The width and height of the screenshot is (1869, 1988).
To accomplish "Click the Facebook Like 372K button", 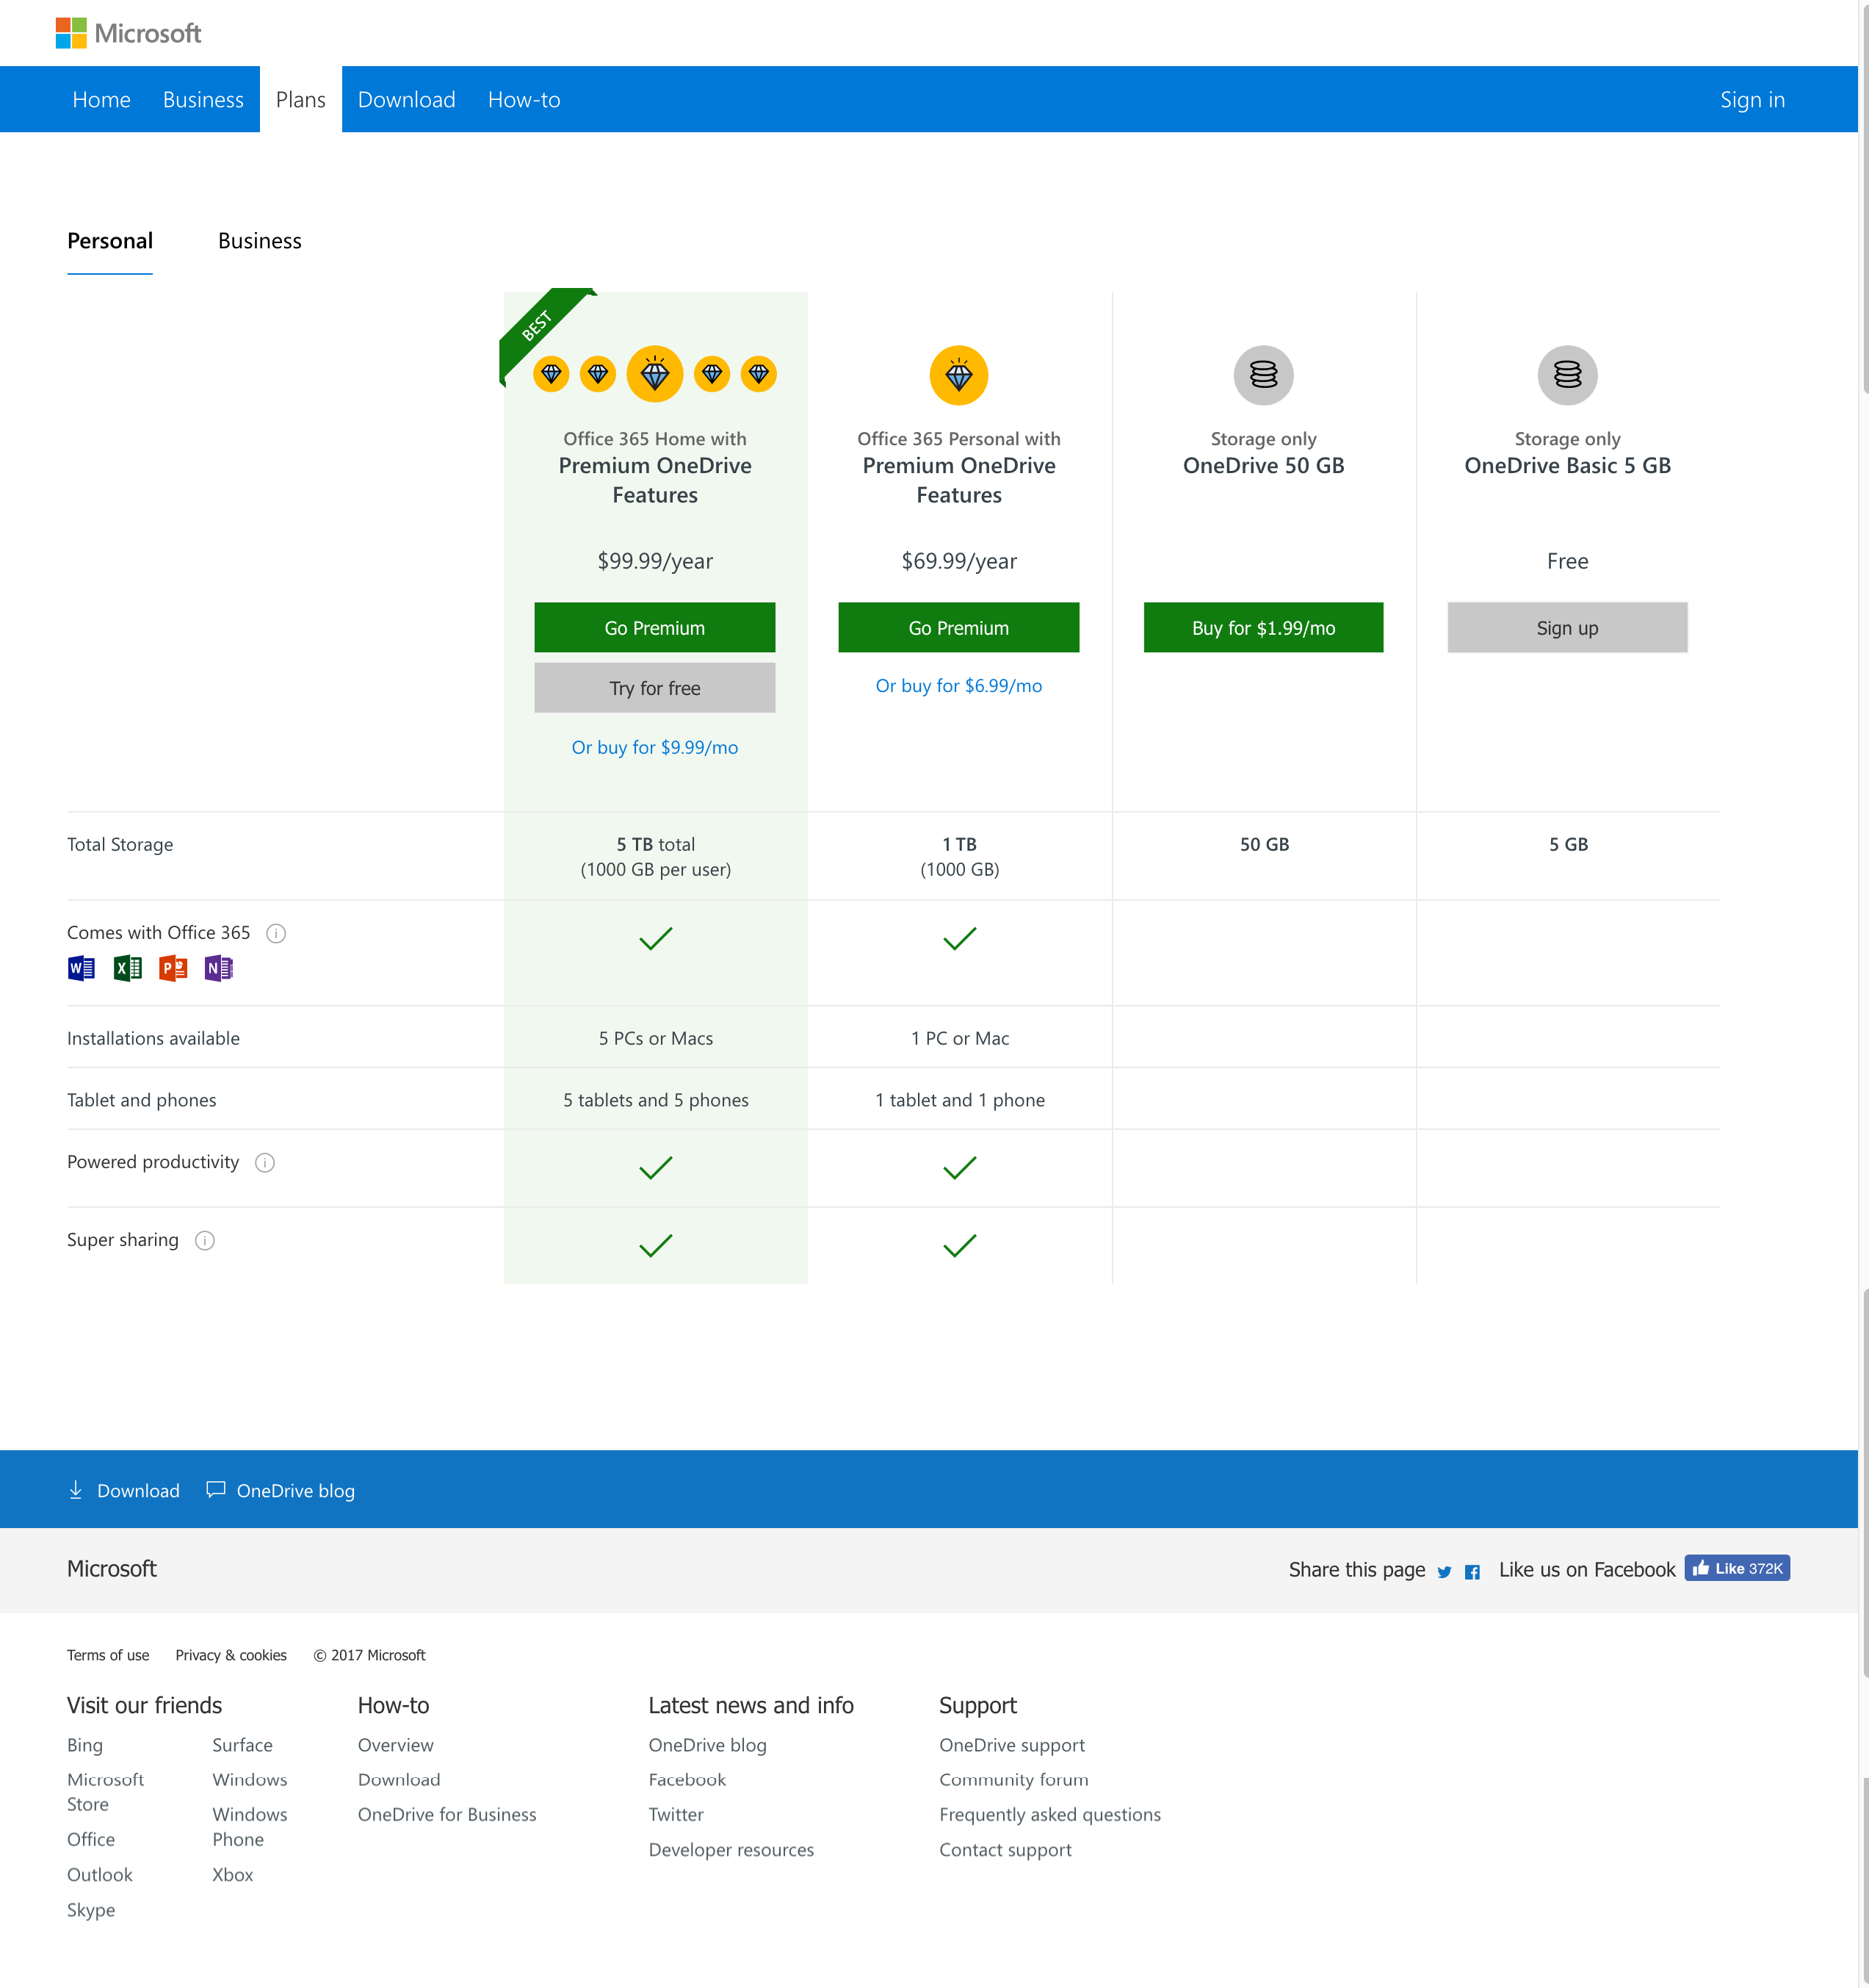I will tap(1737, 1568).
